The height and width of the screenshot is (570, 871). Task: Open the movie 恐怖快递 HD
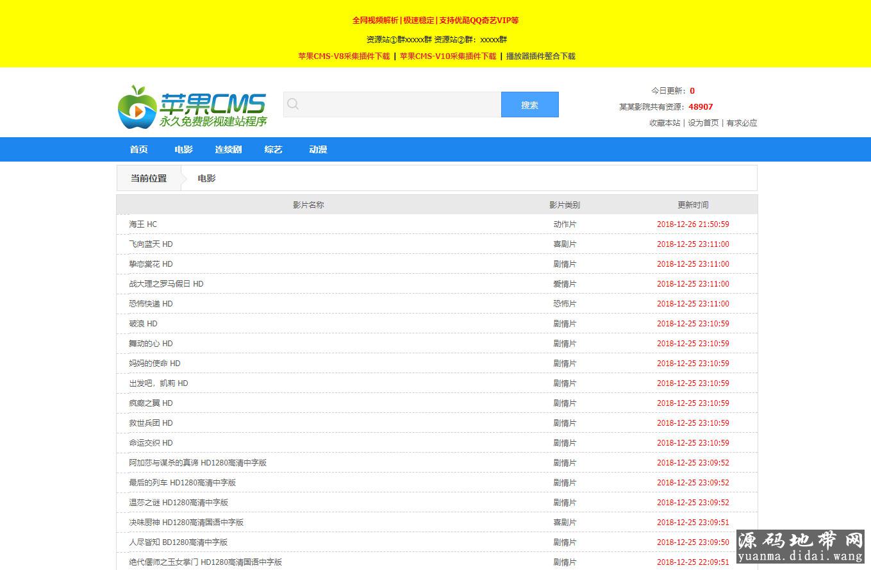tap(151, 304)
